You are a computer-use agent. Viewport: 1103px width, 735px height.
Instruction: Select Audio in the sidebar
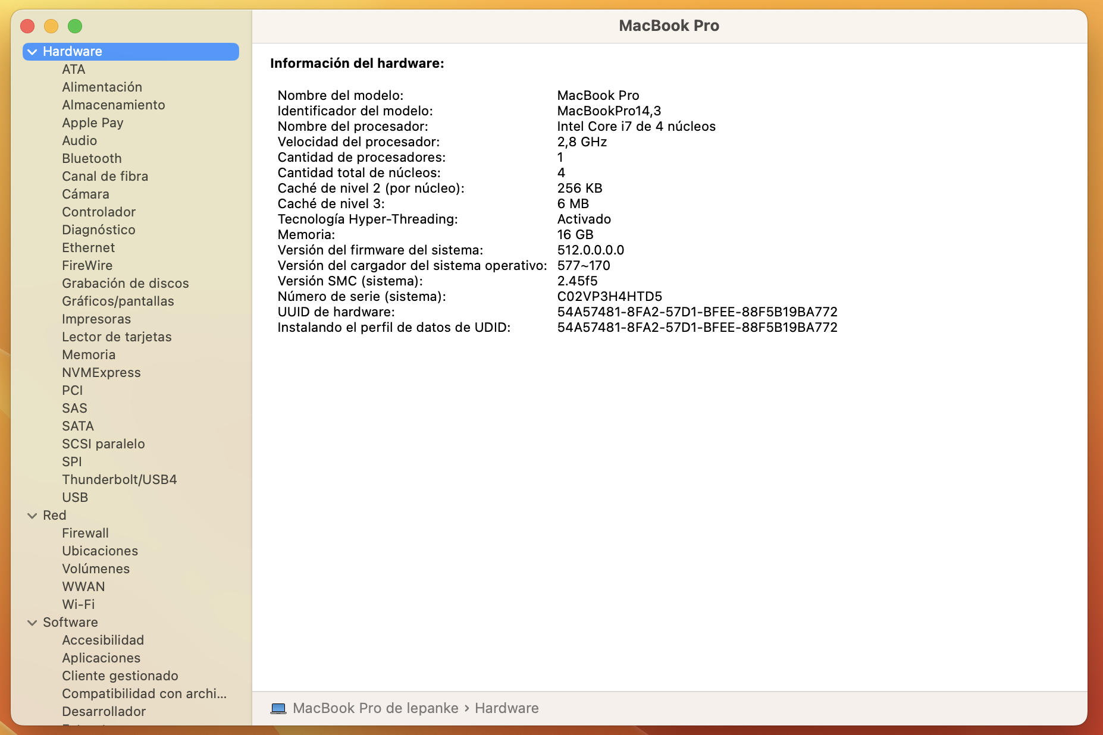click(80, 140)
